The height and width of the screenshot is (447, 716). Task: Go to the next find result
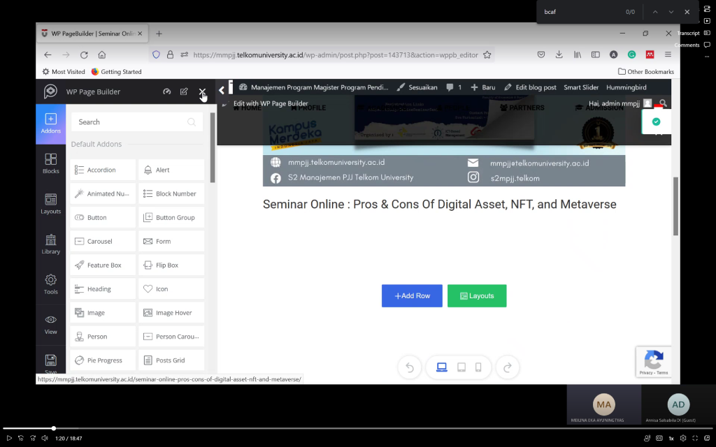(671, 12)
